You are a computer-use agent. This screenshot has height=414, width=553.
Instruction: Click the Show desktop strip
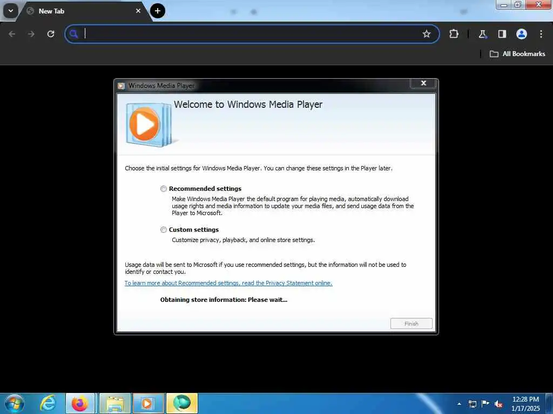pyautogui.click(x=549, y=403)
